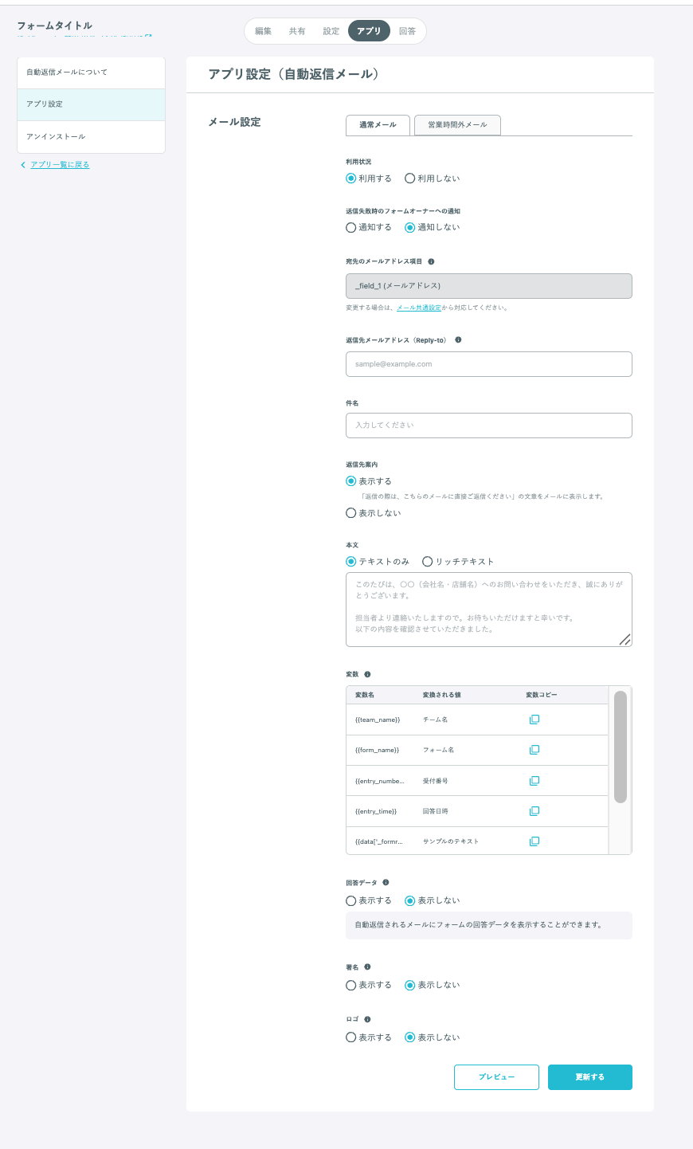Show info tooltip for 回答データ
Screen dimensions: 693x1149
[x=386, y=883]
